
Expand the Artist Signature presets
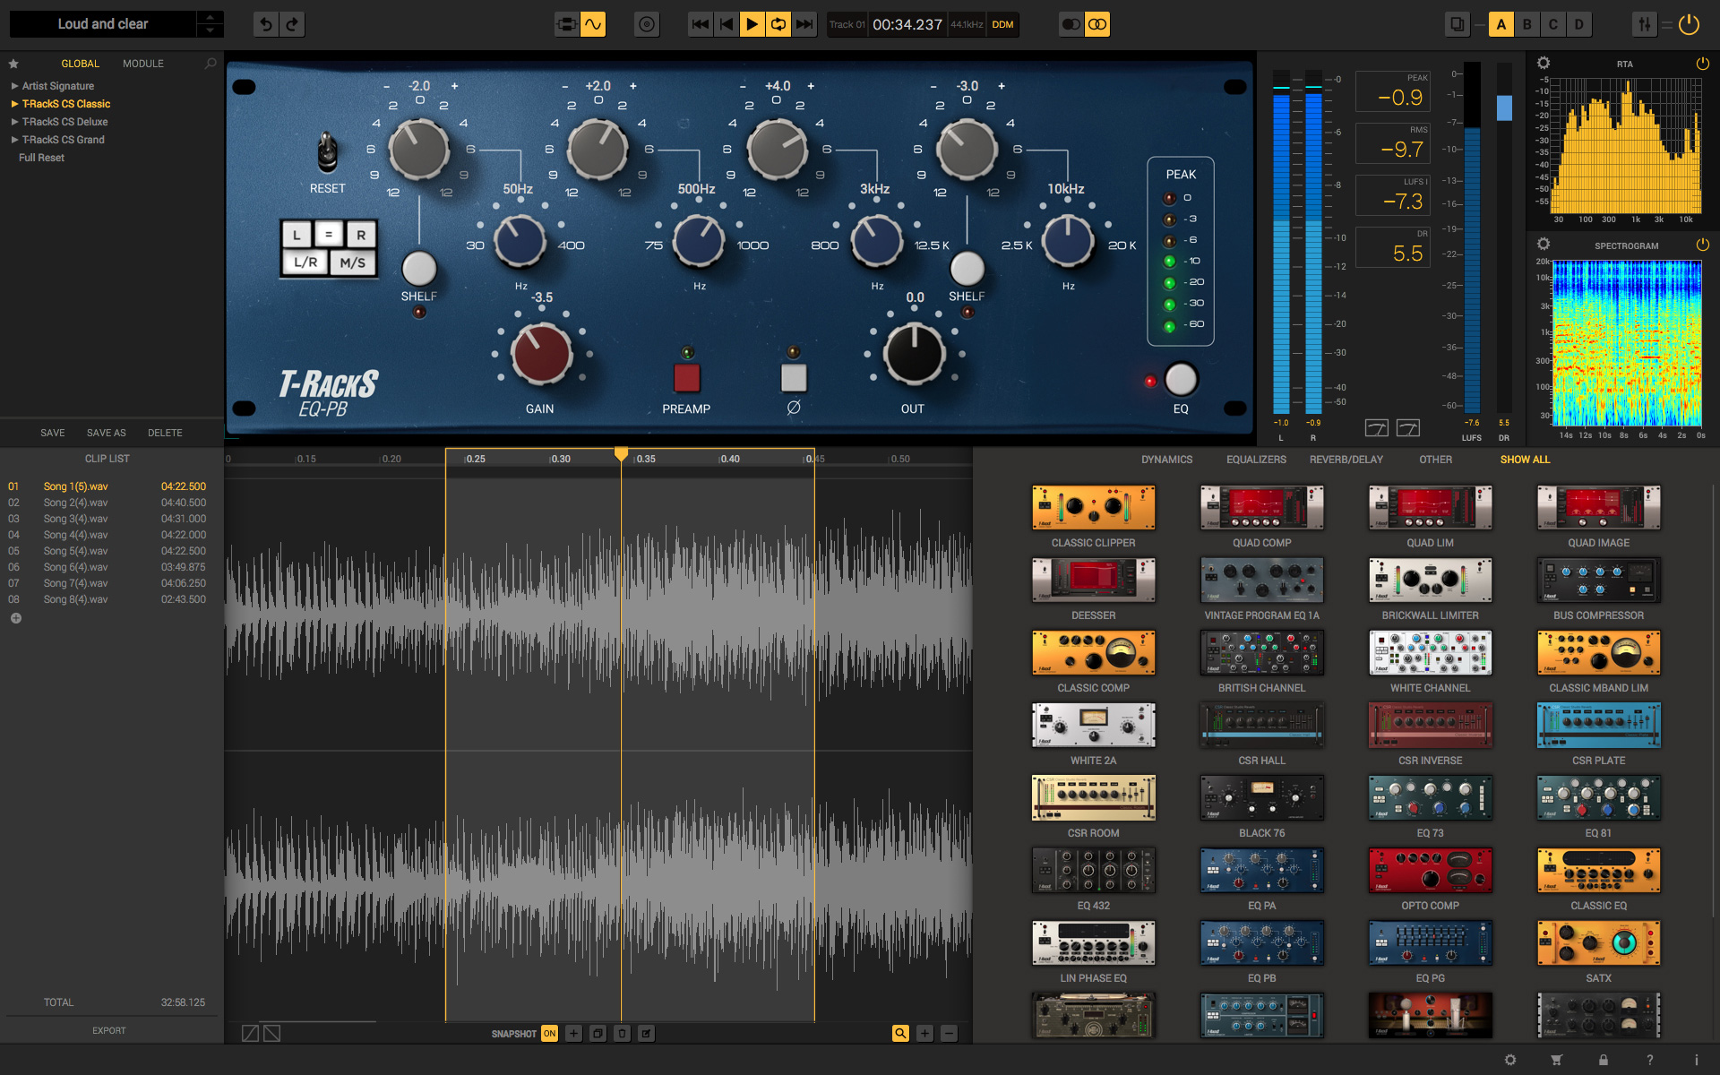[56, 86]
